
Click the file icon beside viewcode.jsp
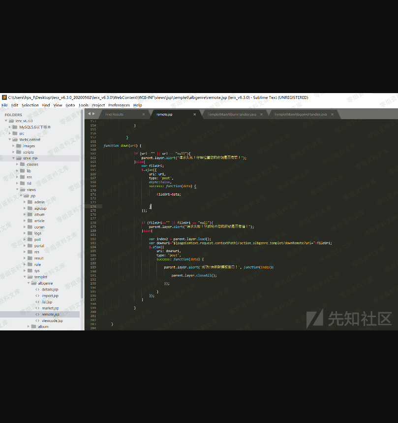pos(37,321)
